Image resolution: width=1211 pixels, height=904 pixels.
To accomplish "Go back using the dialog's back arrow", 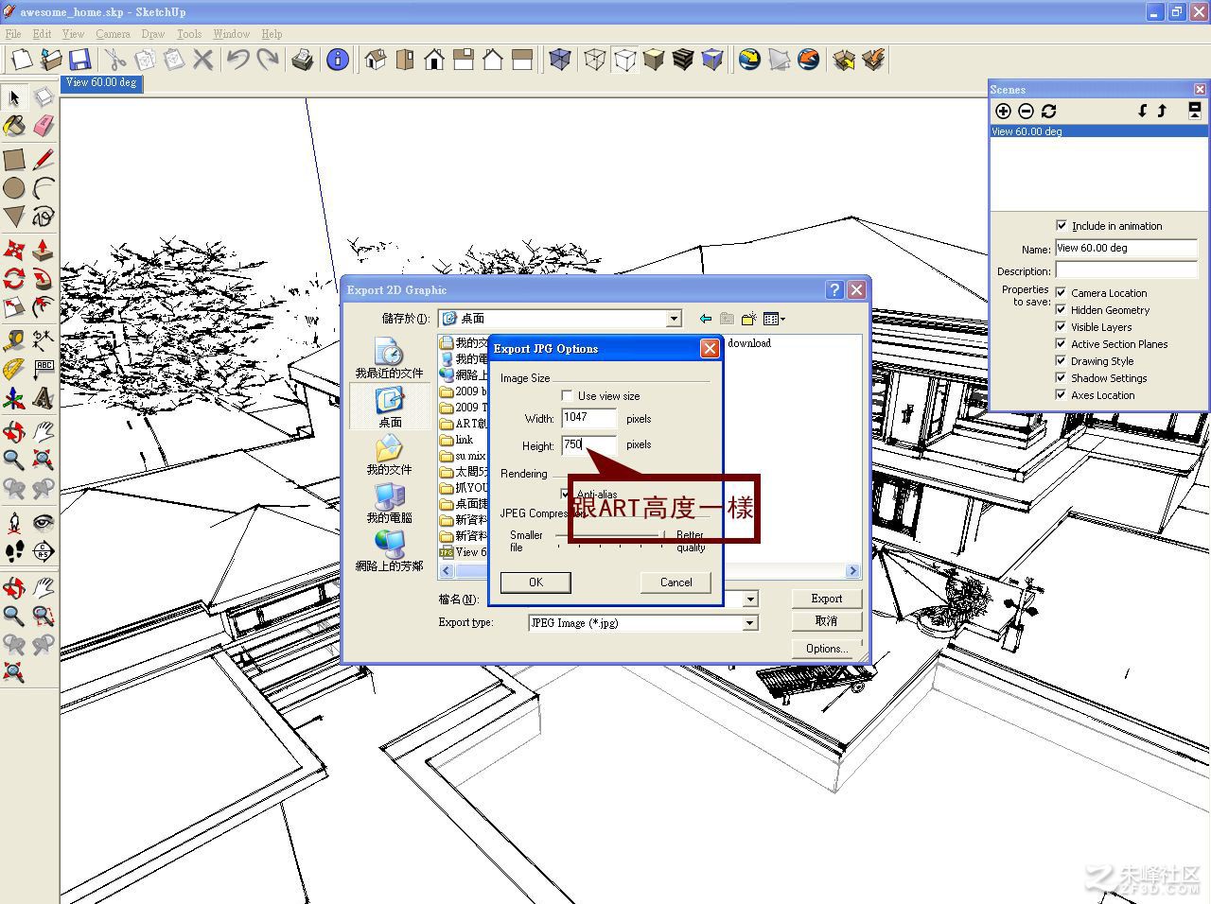I will pyautogui.click(x=705, y=319).
